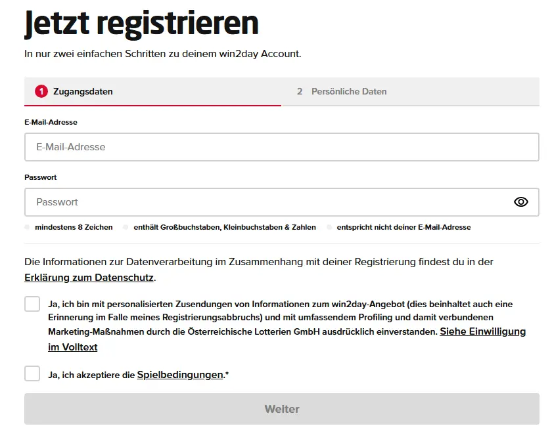The width and height of the screenshot is (552, 445).
Task: Click the 'Jetzt registrieren' heading
Action: (141, 24)
